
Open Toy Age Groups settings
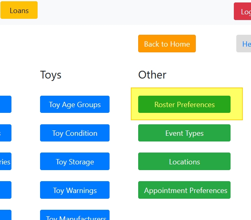point(75,104)
